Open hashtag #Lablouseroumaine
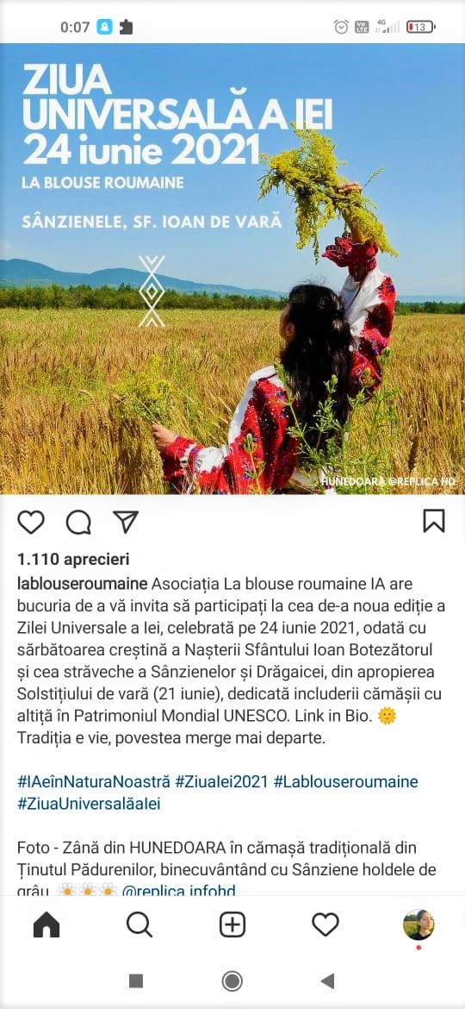This screenshot has height=1009, width=465. [x=345, y=782]
